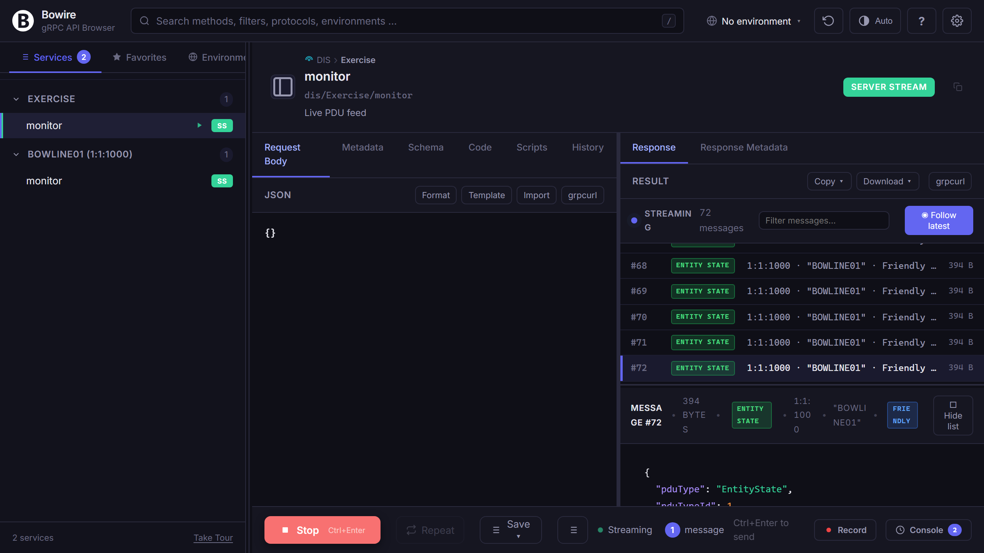Click the Import button
Screen dimensions: 984x553
tap(536, 195)
